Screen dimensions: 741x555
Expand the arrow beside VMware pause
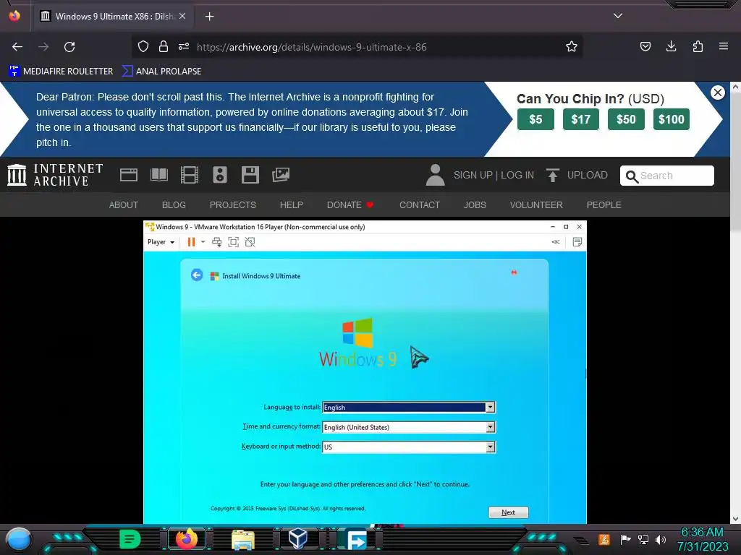click(203, 242)
